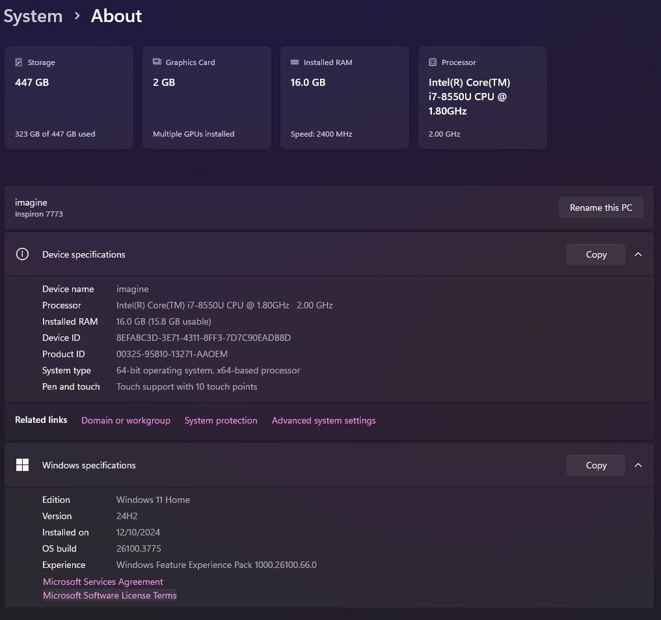Click the '64-bit operating system, x64-based processor' value
Screen dimensions: 661x620
click(x=208, y=370)
